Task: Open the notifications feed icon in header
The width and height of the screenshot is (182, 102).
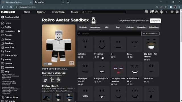Action: click(x=146, y=12)
